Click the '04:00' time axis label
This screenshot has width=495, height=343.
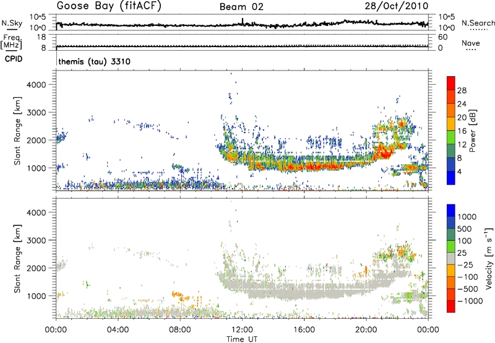118,330
